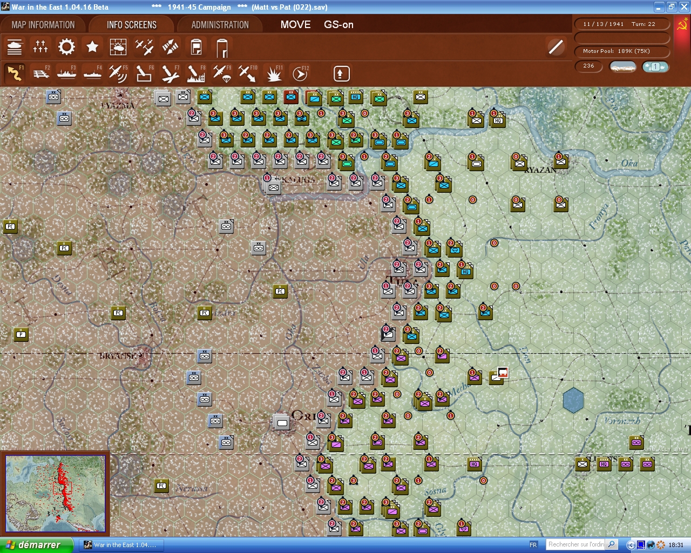Select F8 bomb city mode icon
Screen dimensions: 691x553
pos(196,73)
